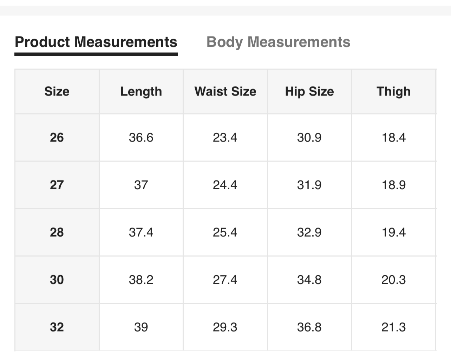
Task: Click the 38.2 length cell
Action: [x=141, y=280]
